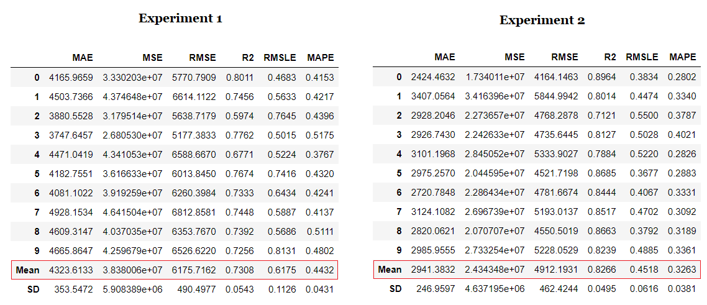Click the R2 value 0.5974
This screenshot has height=305, width=707.
(242, 116)
